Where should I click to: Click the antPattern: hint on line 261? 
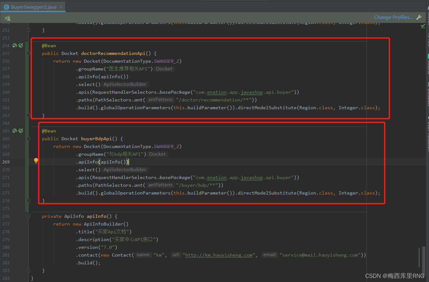161,100
